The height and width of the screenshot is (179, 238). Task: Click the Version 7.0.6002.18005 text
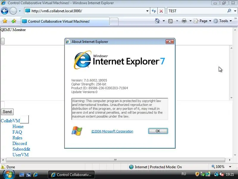click(89, 80)
